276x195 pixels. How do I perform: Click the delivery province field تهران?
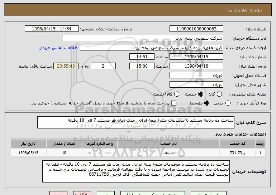[x=196, y=75]
